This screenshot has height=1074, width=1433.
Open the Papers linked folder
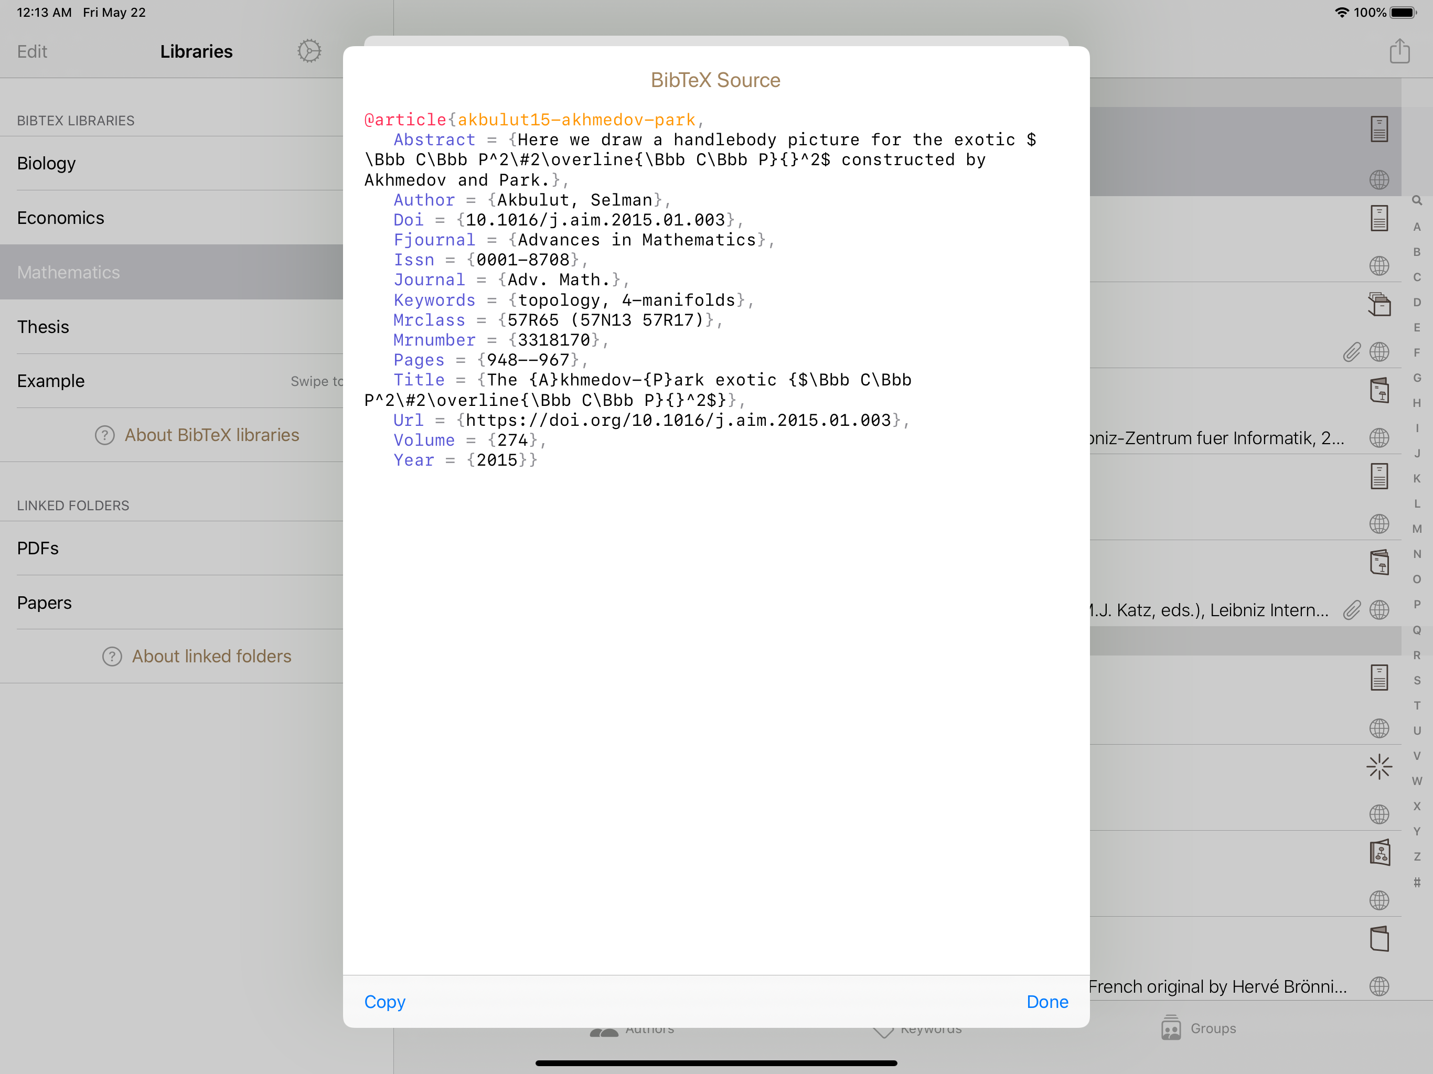coord(45,603)
